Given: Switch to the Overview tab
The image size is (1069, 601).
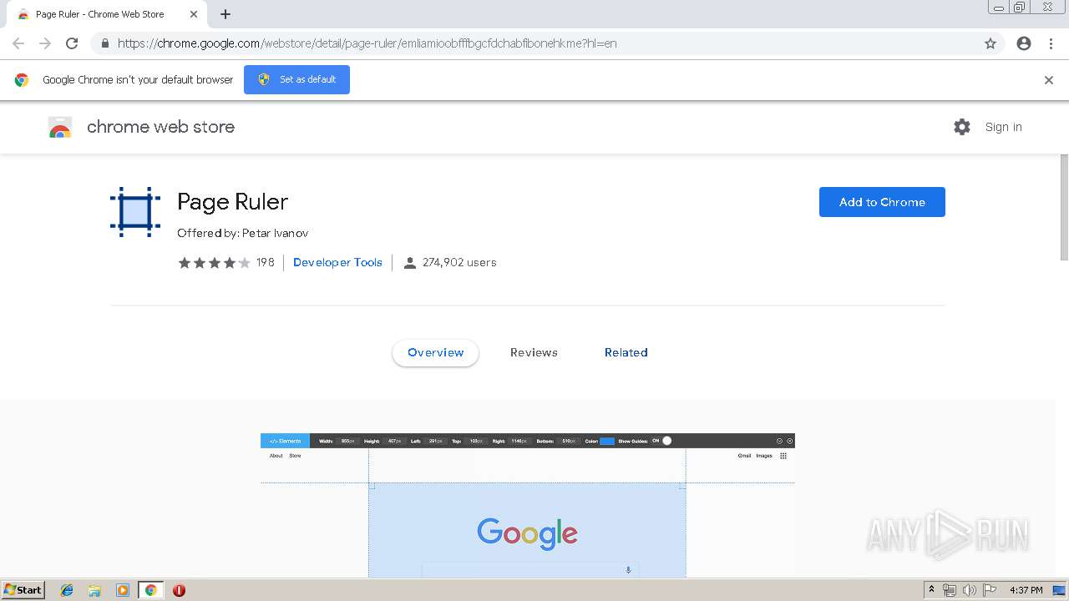Looking at the screenshot, I should coord(435,352).
